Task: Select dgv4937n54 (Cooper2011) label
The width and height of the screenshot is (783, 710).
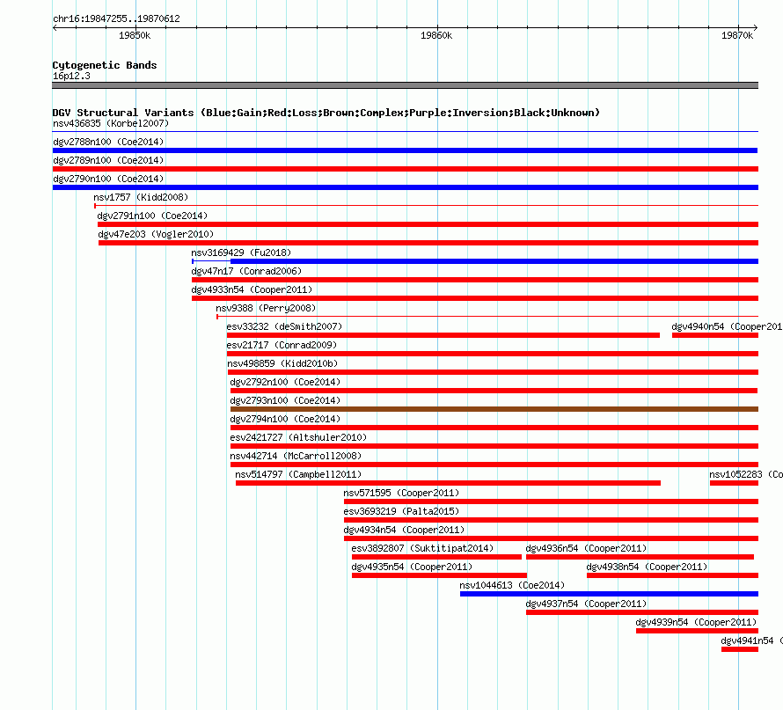Action: coord(586,604)
